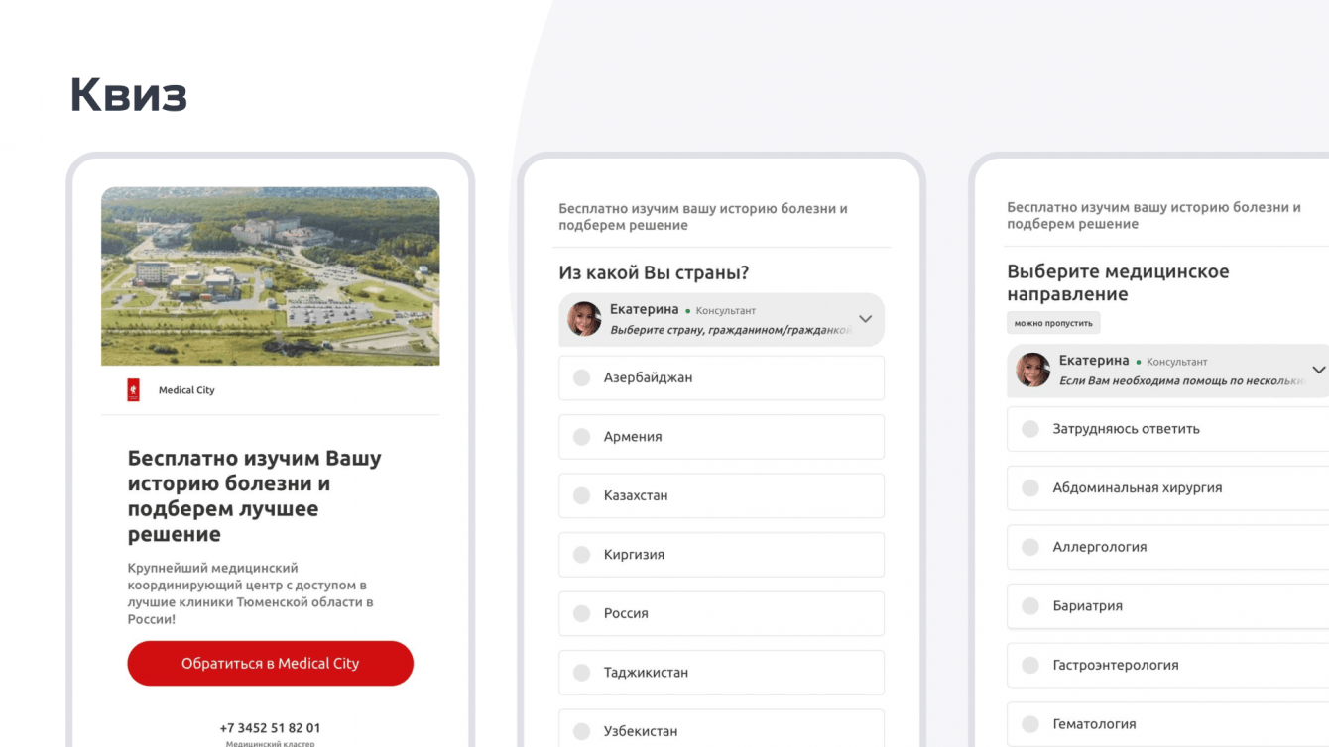Click the name Екатерина in the medical direction question
The width and height of the screenshot is (1329, 747).
tap(1094, 361)
